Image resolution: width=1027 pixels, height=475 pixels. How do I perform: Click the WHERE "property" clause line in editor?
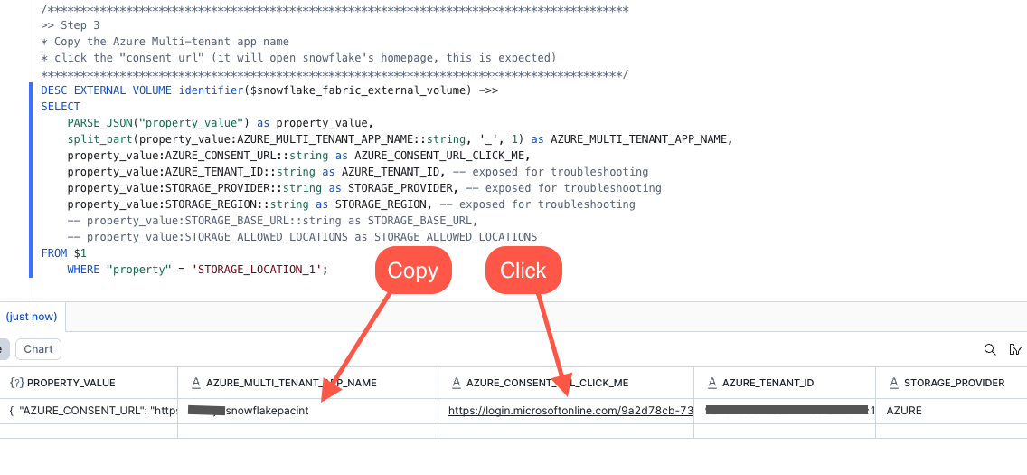pos(196,270)
